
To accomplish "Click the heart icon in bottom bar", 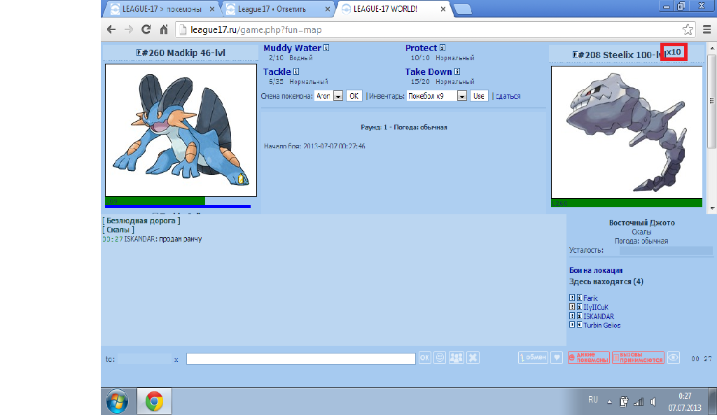I will [x=557, y=358].
